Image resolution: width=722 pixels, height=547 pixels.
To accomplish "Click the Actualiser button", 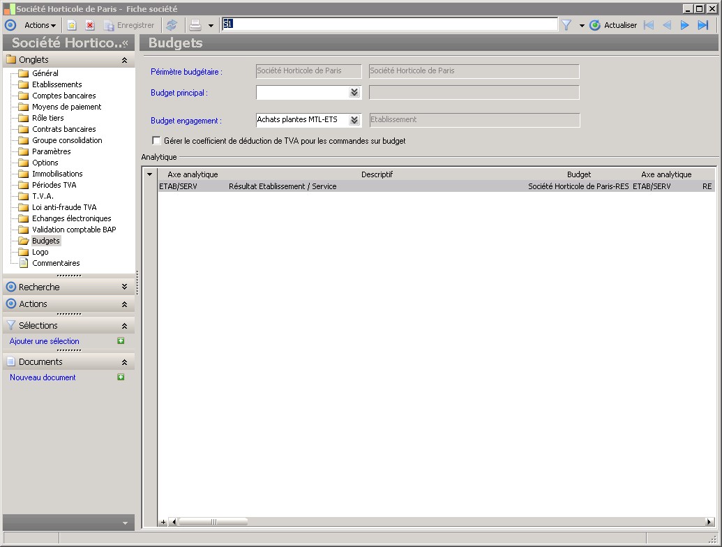I will coord(613,25).
